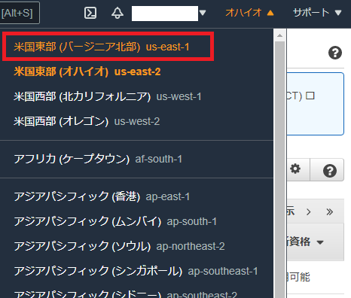The width and height of the screenshot is (351, 298).
Task: Select region 米国東部 (バージニア北部) us-east-1
Action: tap(102, 47)
